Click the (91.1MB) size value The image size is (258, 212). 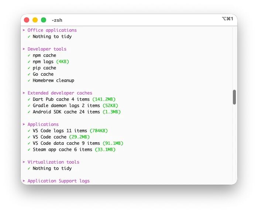pyautogui.click(x=113, y=143)
